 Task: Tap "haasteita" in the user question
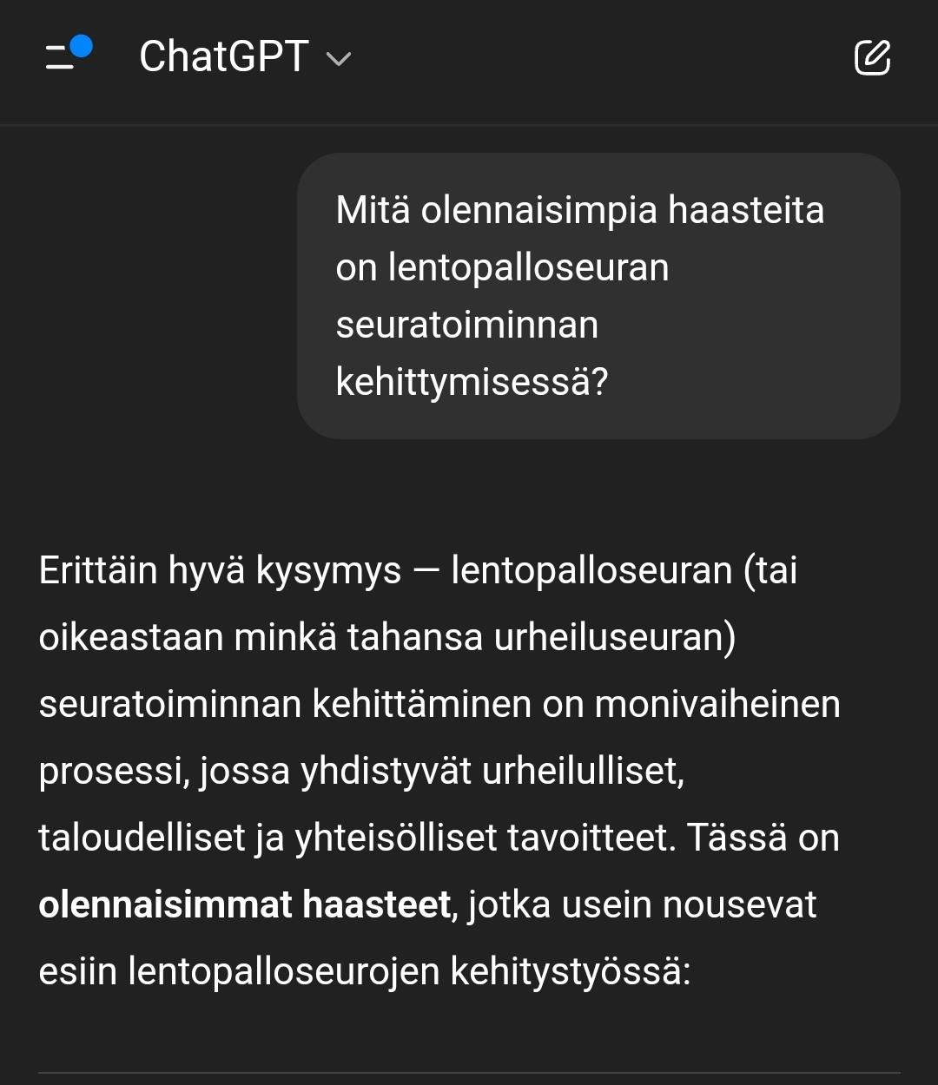pos(746,210)
